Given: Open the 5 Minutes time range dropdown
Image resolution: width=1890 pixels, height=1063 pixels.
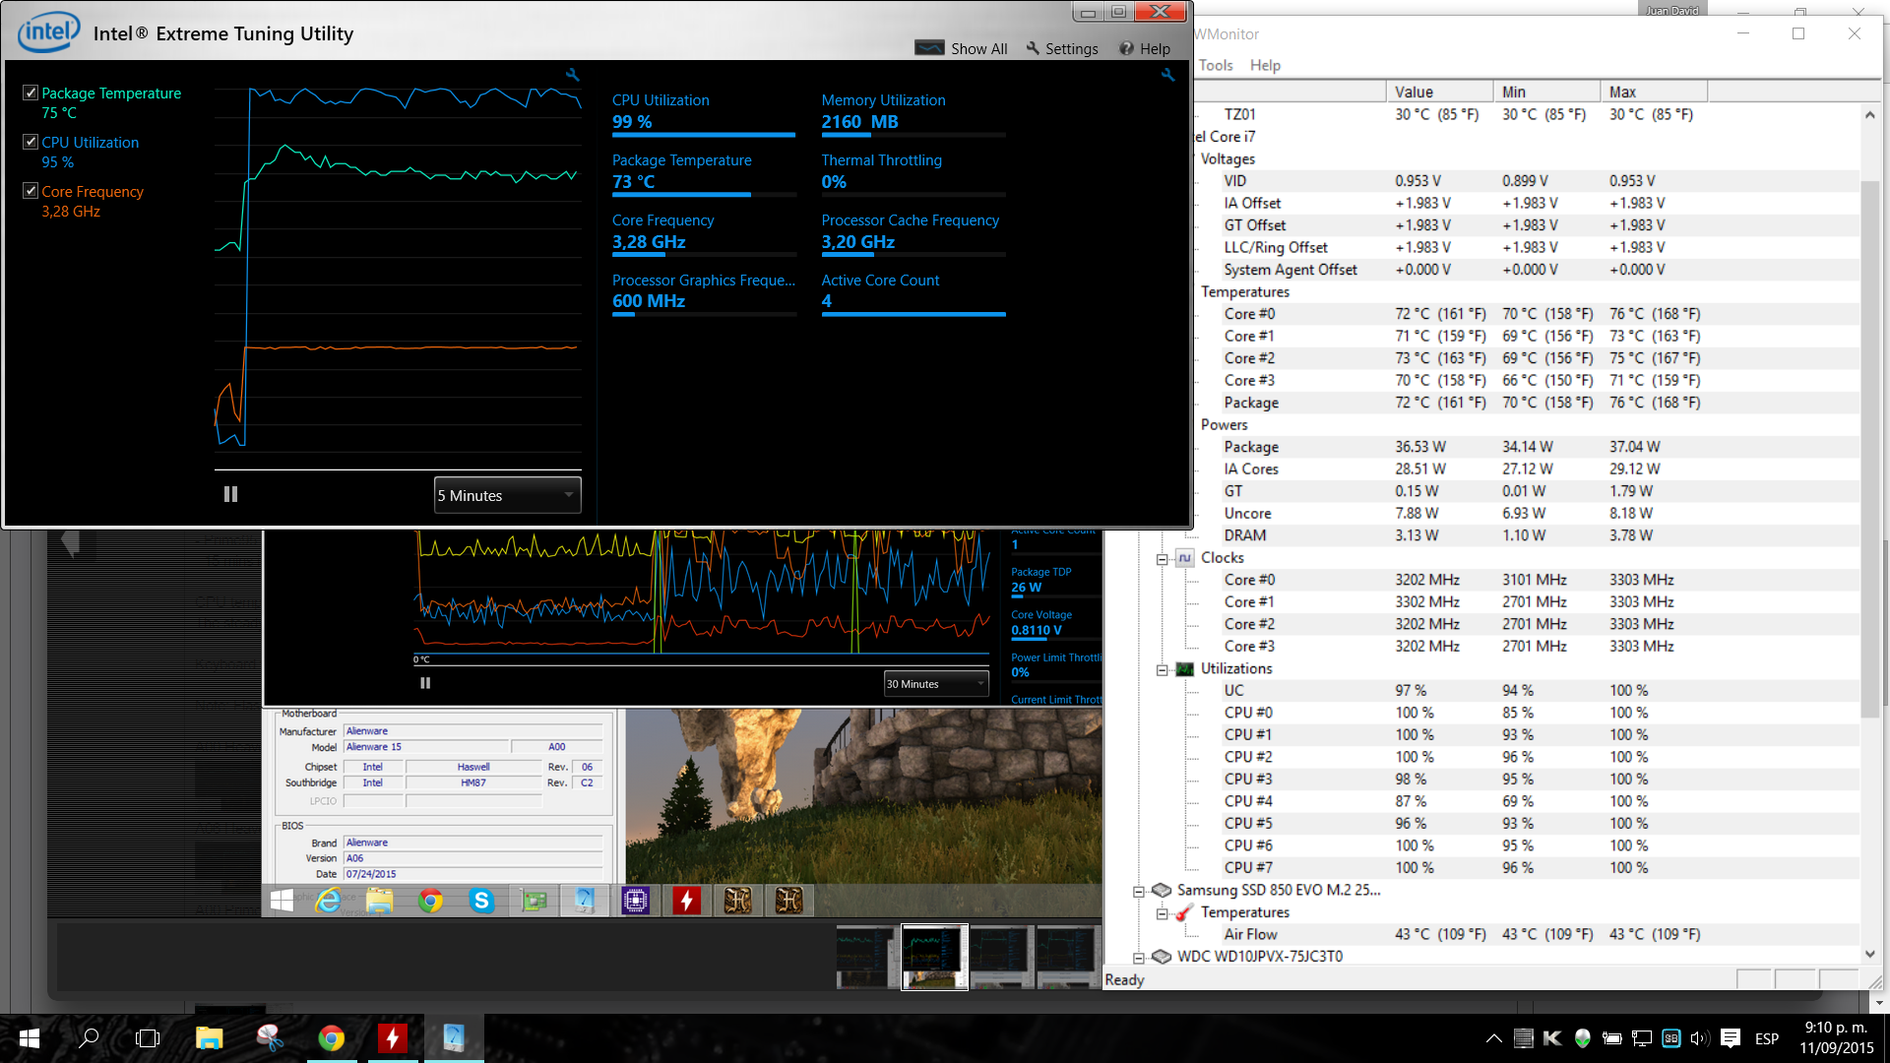Looking at the screenshot, I should pos(507,495).
